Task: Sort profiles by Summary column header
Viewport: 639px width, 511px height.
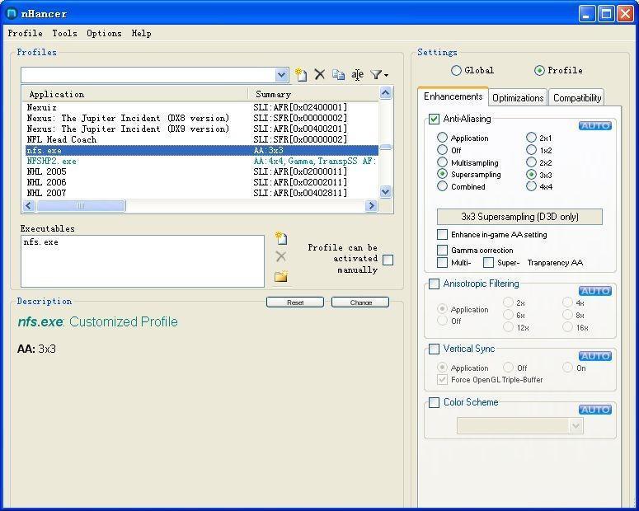Action: (x=313, y=94)
